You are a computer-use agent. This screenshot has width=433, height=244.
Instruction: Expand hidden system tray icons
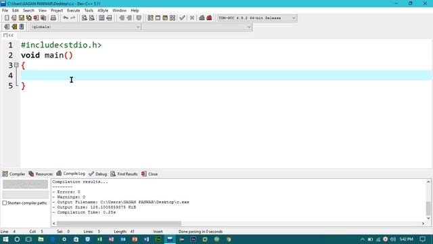pos(363,239)
